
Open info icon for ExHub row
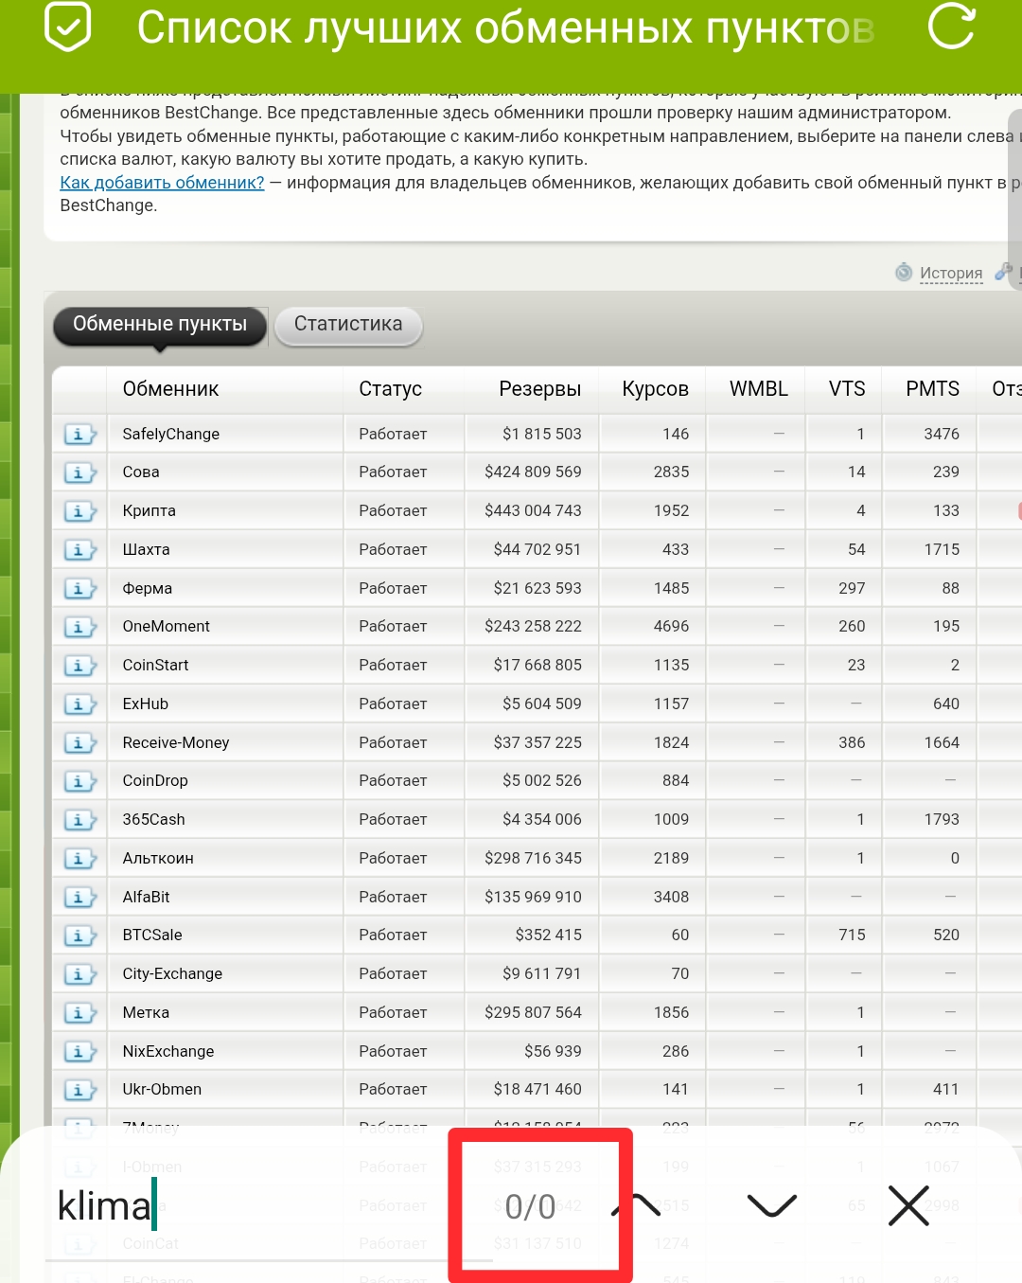pyautogui.click(x=79, y=704)
